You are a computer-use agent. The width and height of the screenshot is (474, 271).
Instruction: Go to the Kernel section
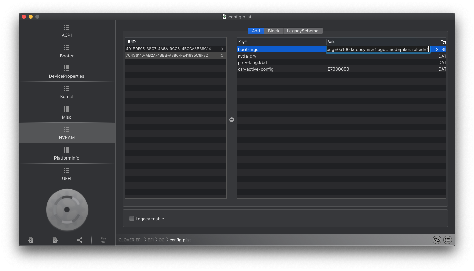[x=67, y=92]
